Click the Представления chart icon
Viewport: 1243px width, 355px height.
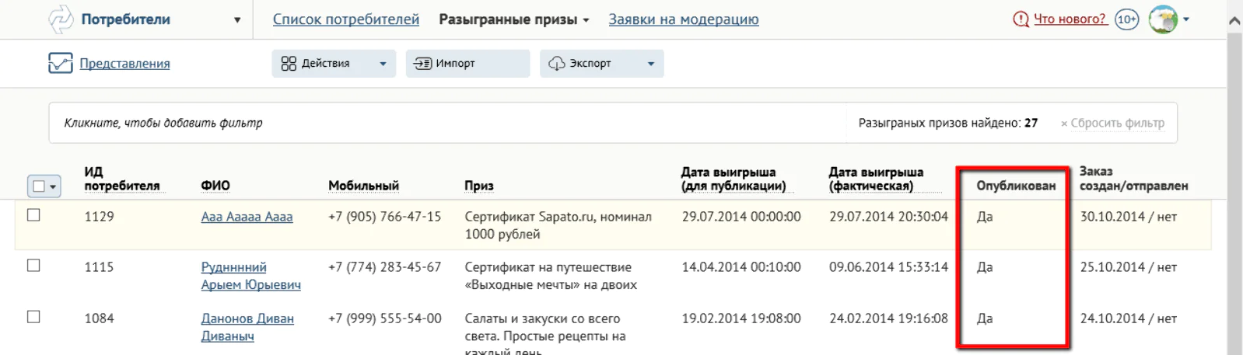pyautogui.click(x=60, y=63)
